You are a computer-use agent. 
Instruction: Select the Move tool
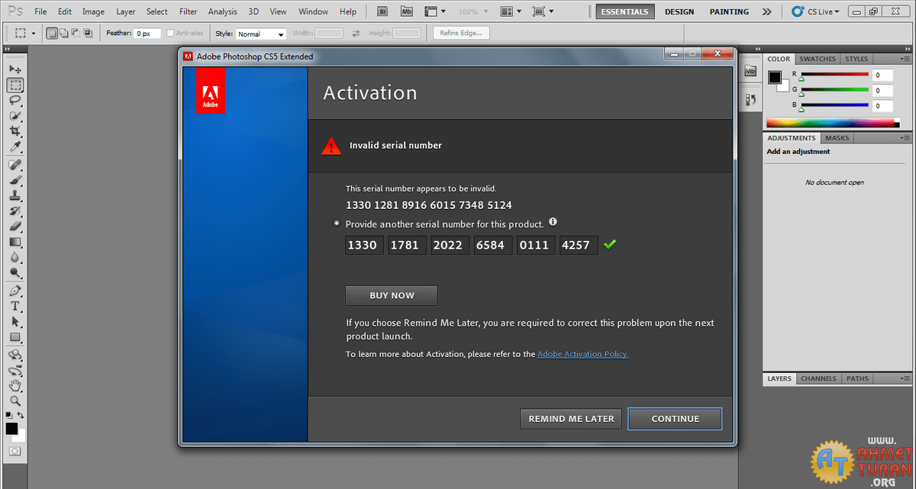point(15,69)
